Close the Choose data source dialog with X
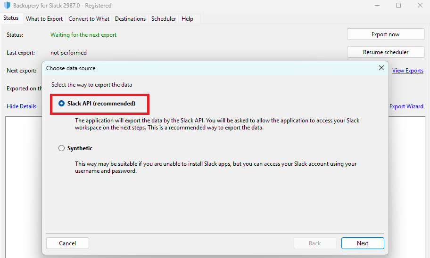Screen dimensions: 430x258 (381, 68)
